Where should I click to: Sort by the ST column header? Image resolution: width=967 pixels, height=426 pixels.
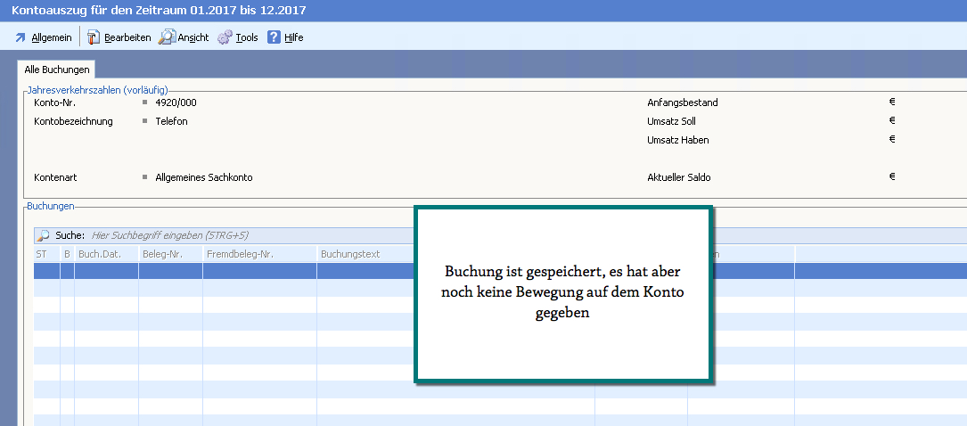(x=41, y=254)
